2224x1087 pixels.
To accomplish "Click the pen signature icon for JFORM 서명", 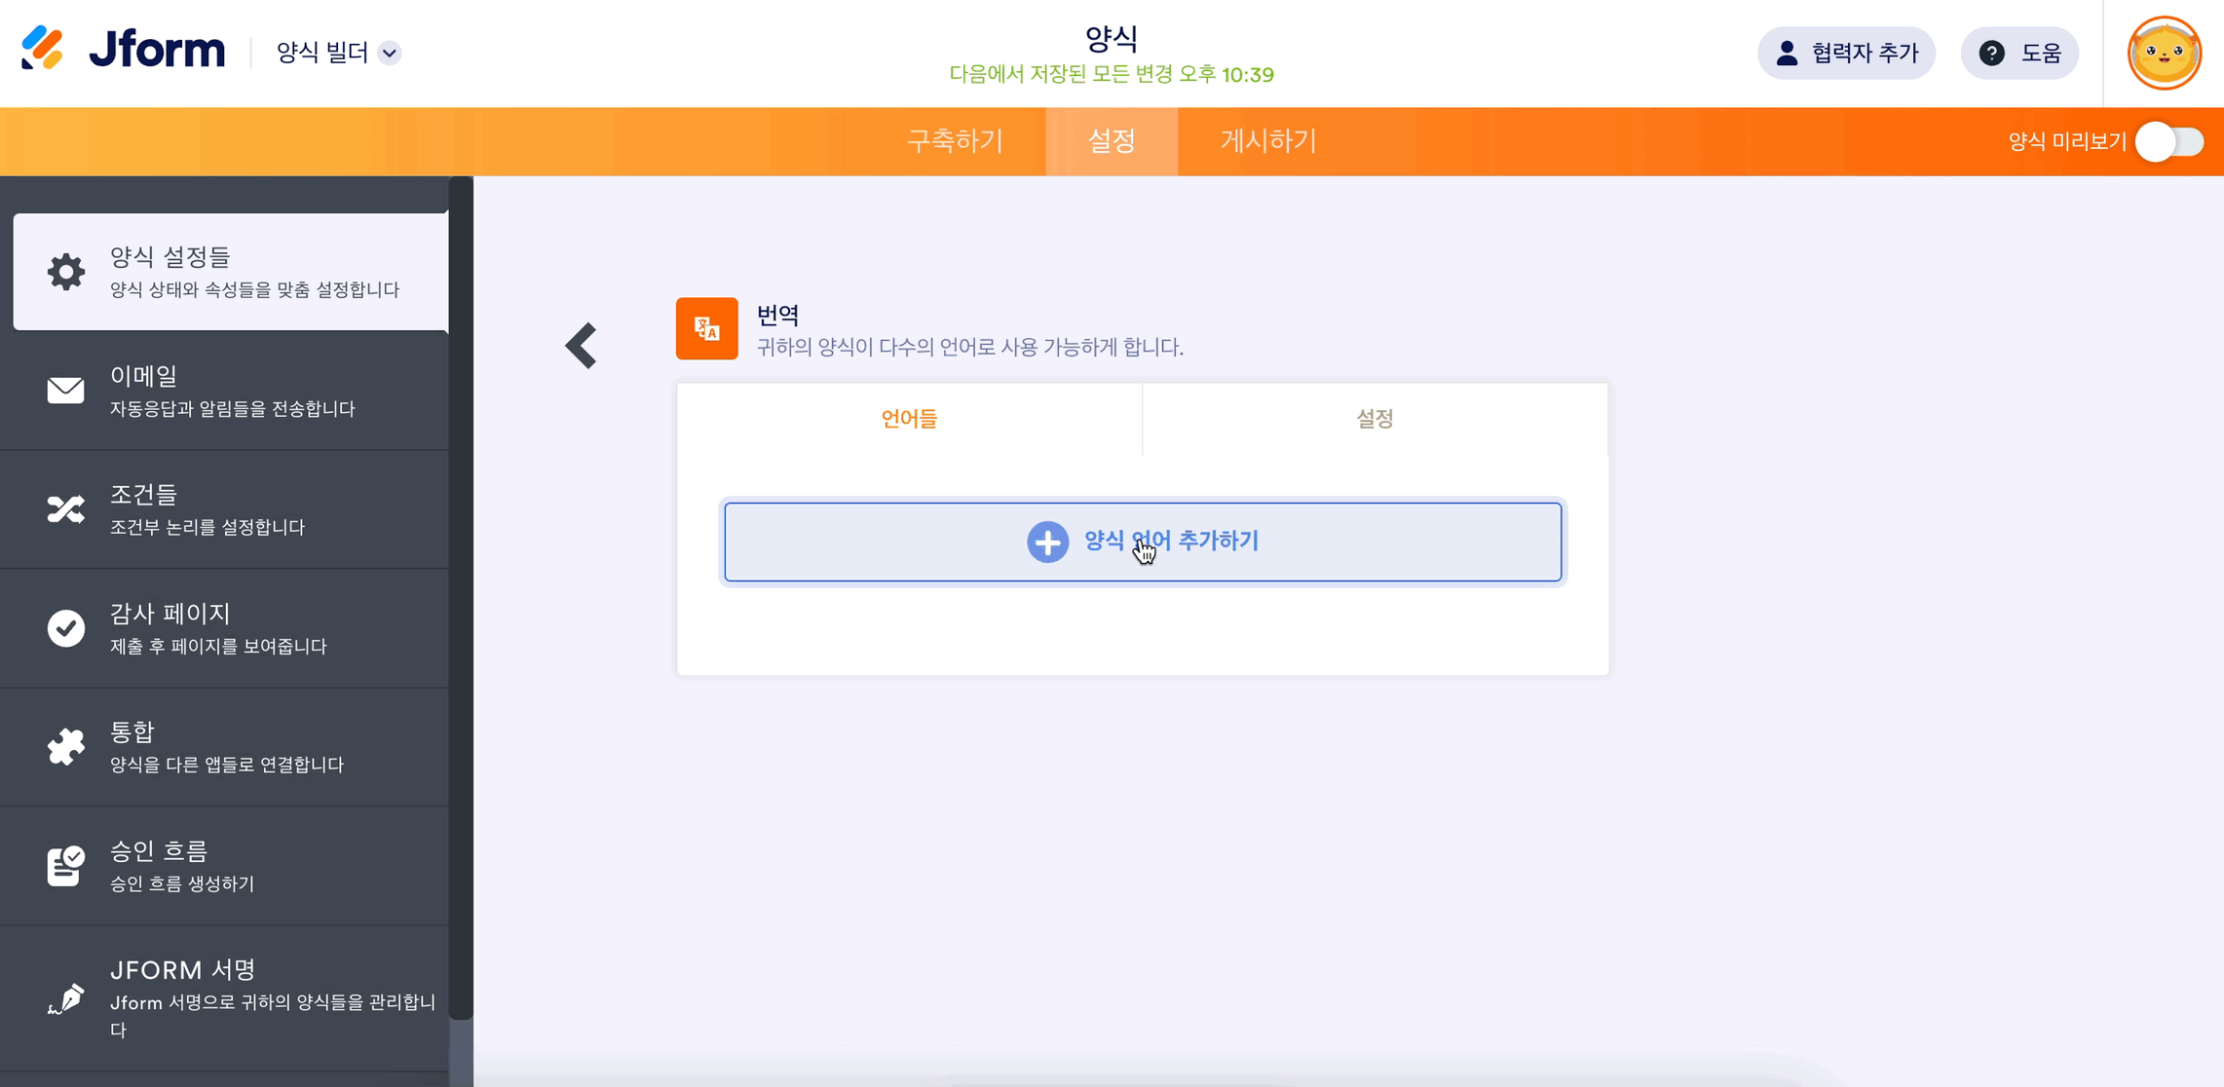I will 66,999.
